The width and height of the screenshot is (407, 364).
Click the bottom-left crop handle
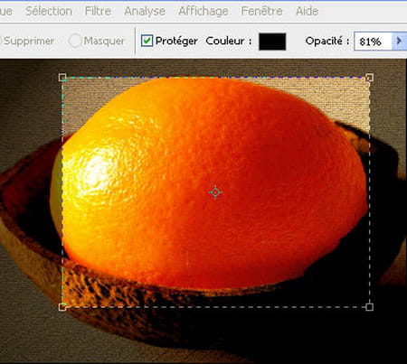[x=62, y=307]
